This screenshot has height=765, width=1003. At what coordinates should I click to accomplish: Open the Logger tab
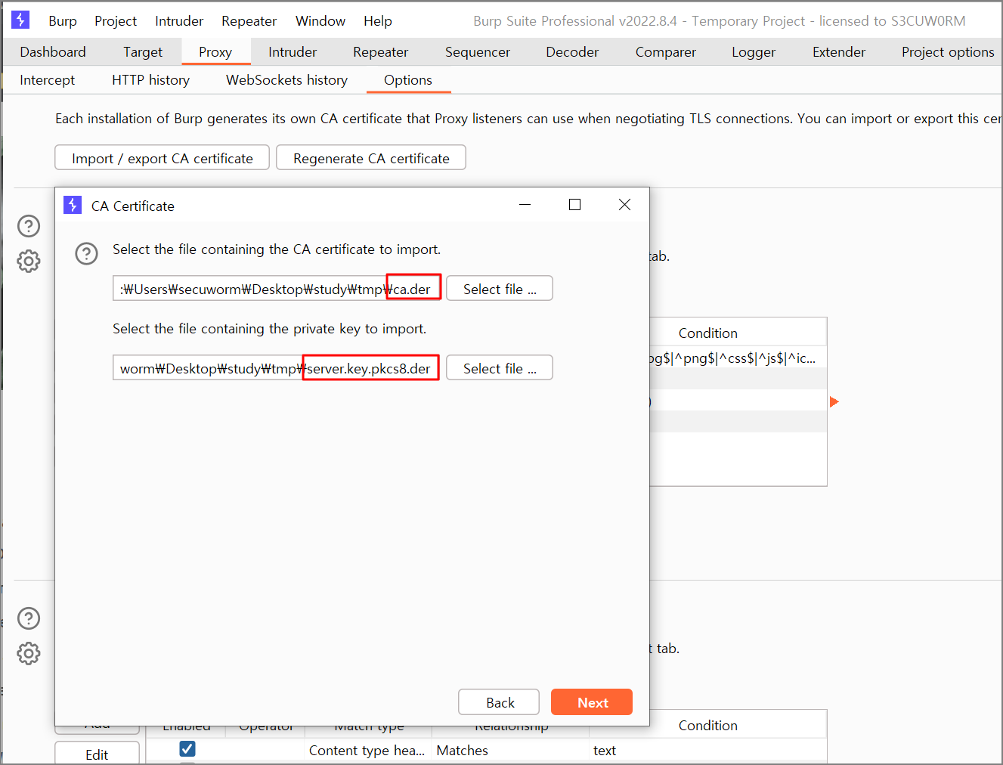[x=754, y=52]
